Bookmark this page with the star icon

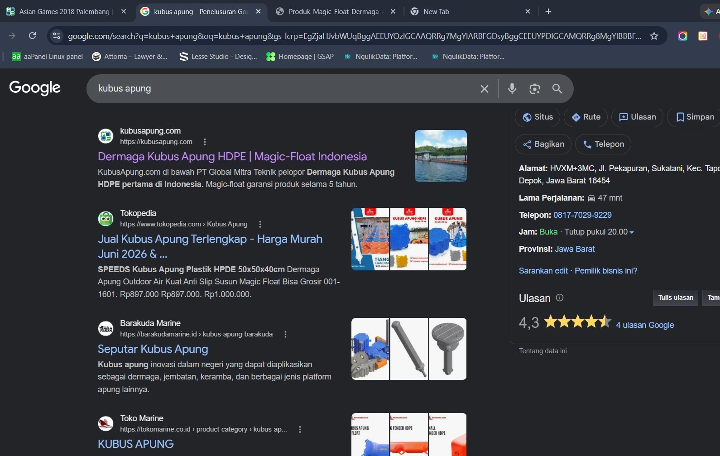coord(654,36)
